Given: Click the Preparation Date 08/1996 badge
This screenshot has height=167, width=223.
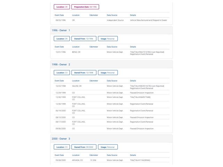Looking at the screenshot, I should (85, 7).
